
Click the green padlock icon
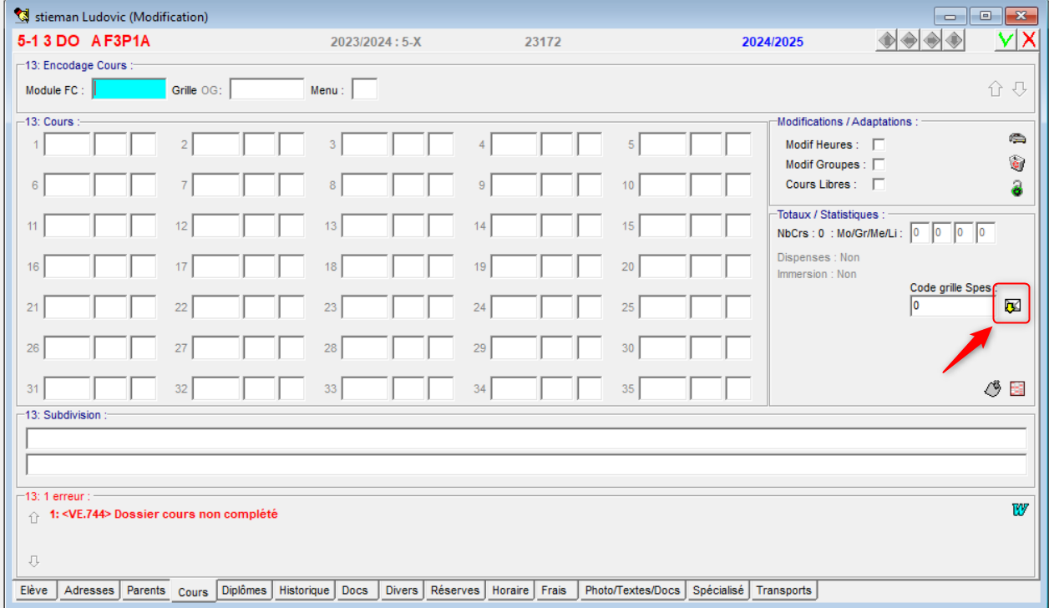click(x=1016, y=189)
